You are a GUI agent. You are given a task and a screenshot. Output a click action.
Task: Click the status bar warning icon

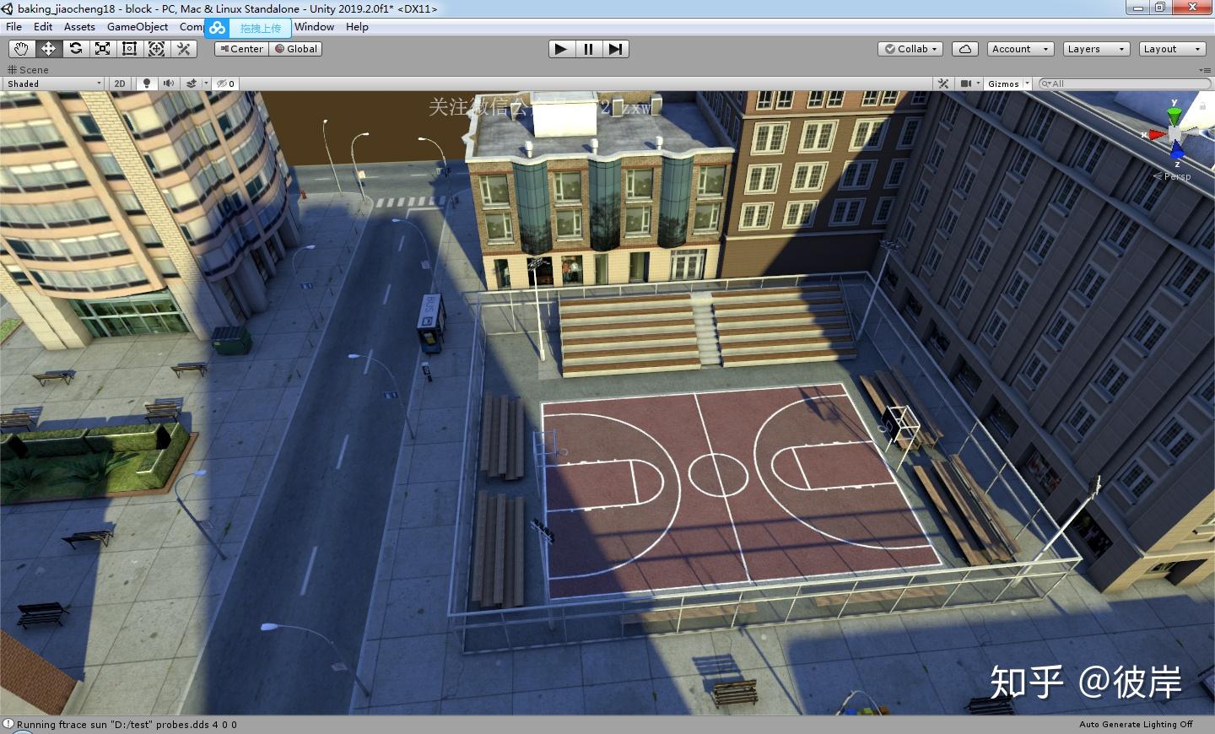8,724
